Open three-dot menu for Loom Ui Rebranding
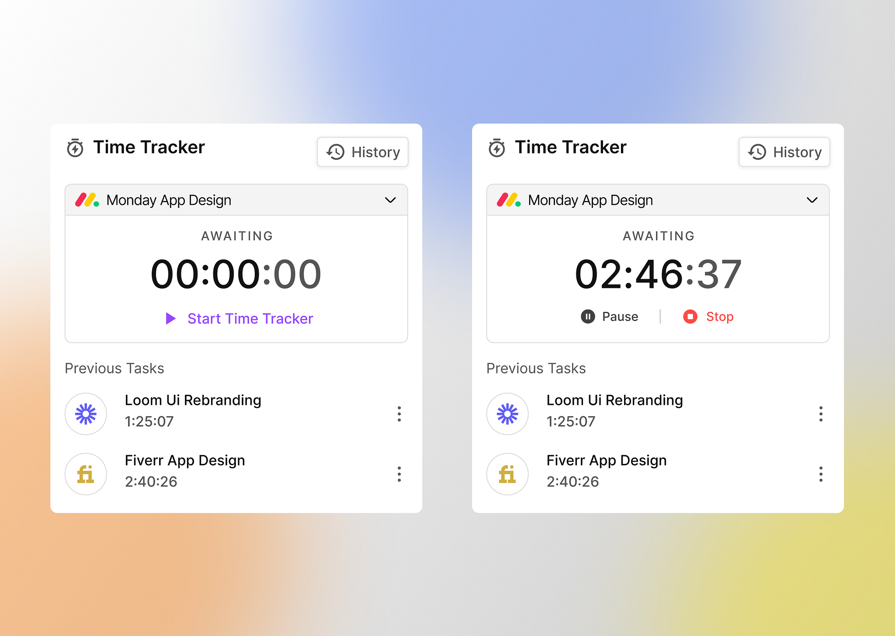895x636 pixels. point(398,413)
